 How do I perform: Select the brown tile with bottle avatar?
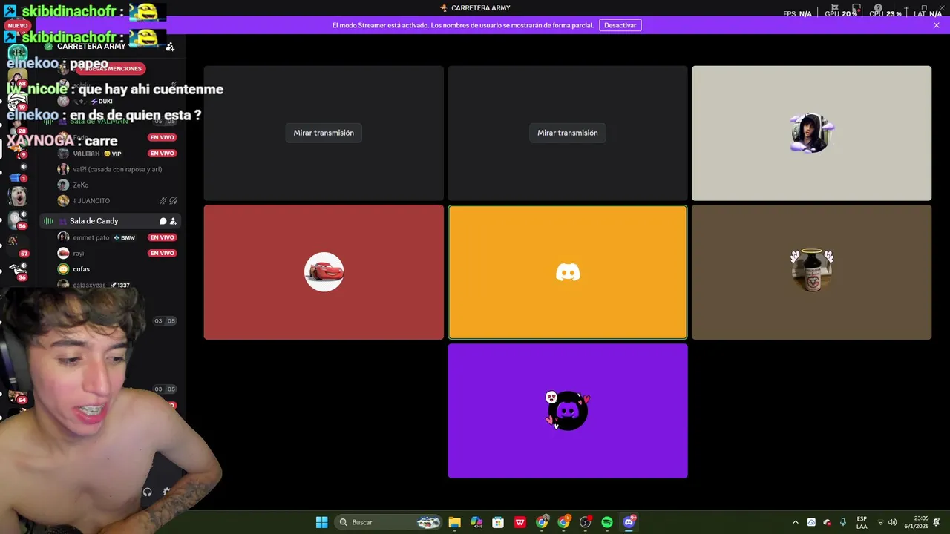811,272
